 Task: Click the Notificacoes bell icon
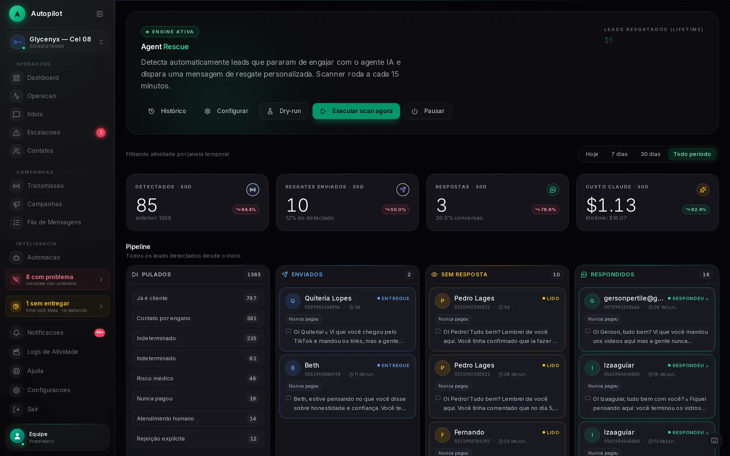[16, 333]
